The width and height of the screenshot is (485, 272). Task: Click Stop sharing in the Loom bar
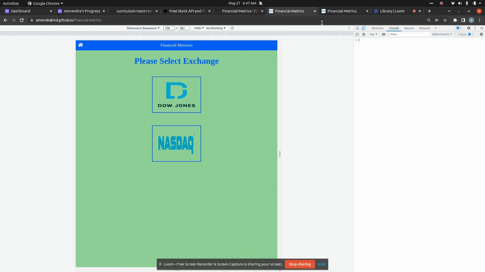[300, 264]
